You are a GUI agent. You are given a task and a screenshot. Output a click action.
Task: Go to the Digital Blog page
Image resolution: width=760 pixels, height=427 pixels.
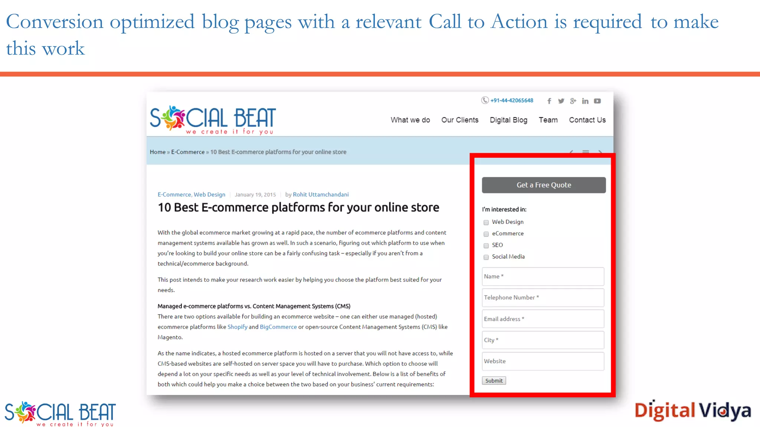click(x=508, y=120)
